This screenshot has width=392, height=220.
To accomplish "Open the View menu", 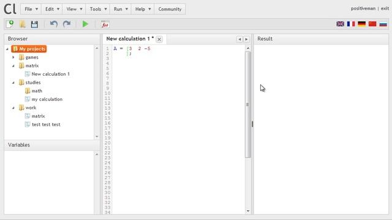I will click(x=74, y=9).
